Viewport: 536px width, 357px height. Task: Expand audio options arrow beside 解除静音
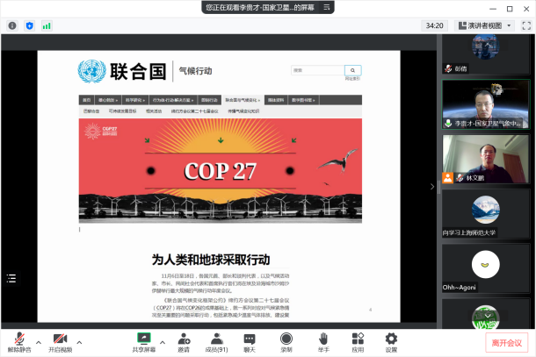tap(39, 342)
